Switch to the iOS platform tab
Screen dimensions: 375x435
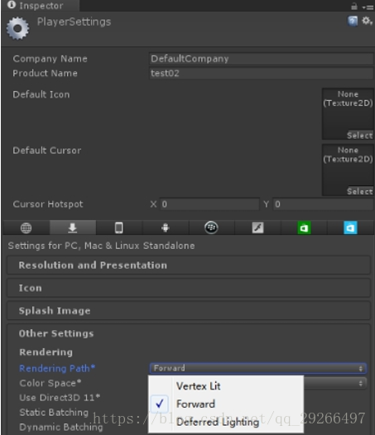[119, 227]
